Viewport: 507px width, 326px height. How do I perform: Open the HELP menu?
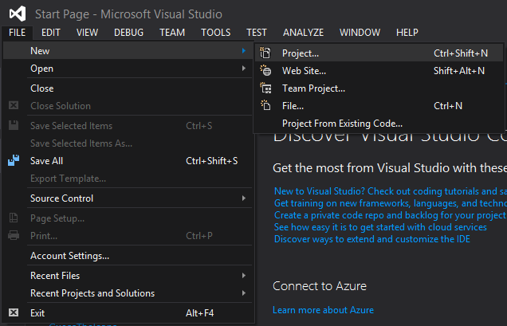[x=407, y=33]
